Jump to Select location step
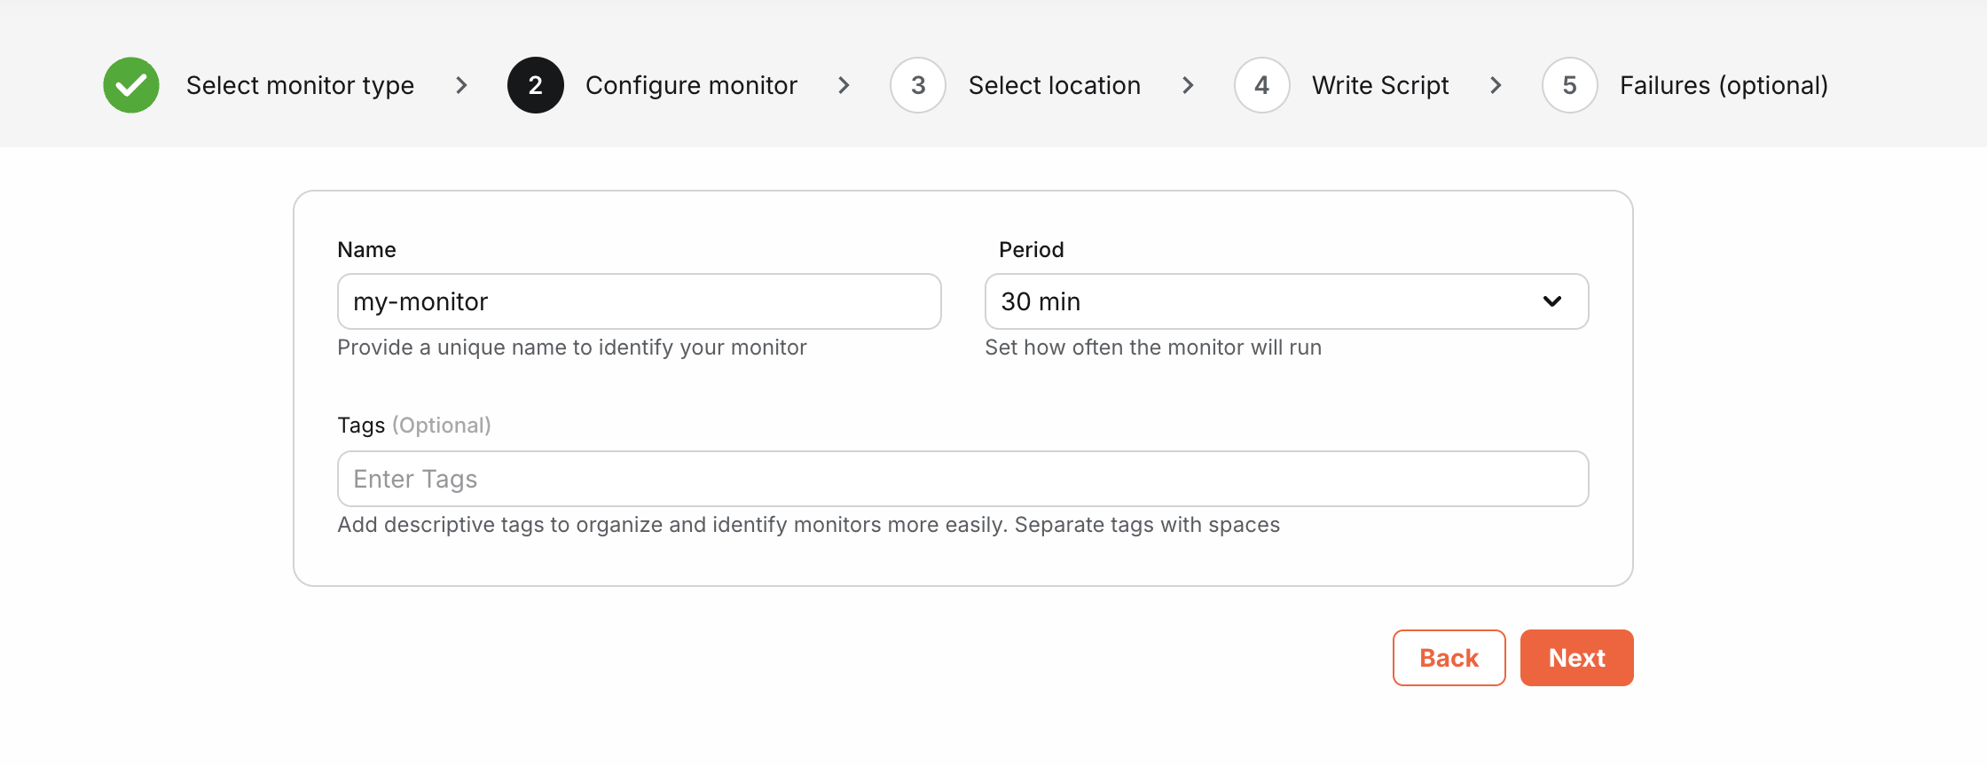The height and width of the screenshot is (766, 1987). click(x=1055, y=85)
